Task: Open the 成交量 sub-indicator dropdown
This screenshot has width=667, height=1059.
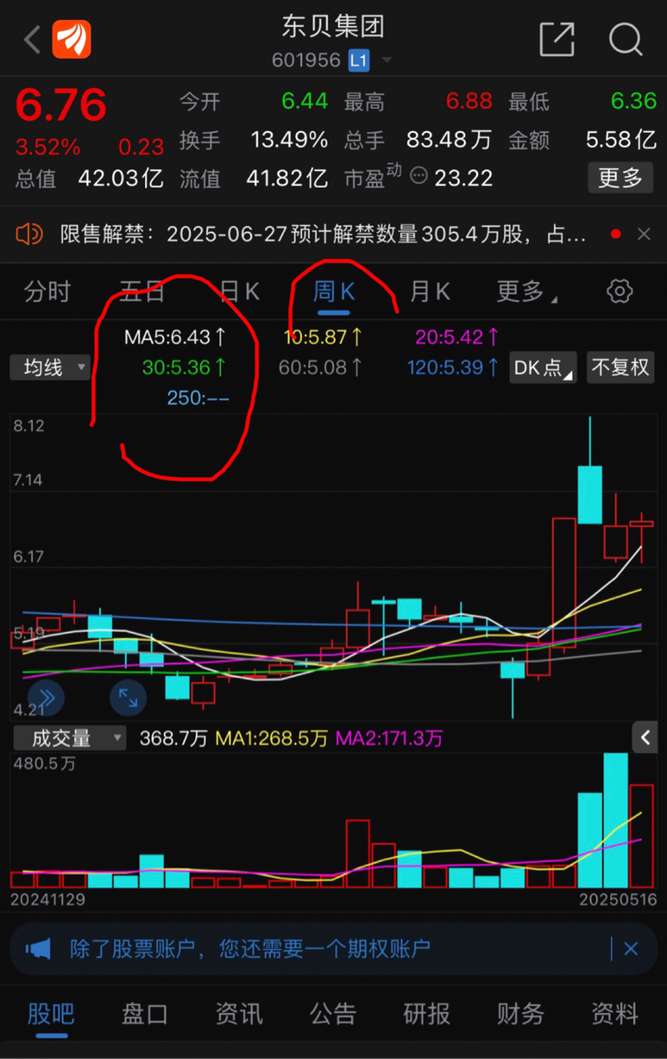Action: tap(69, 739)
